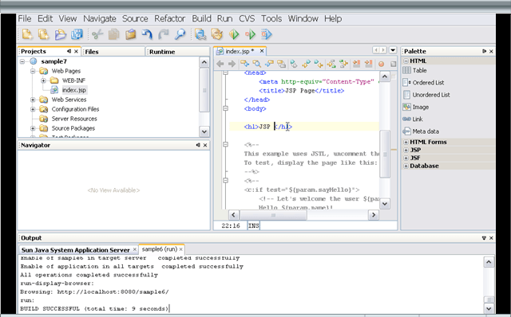The height and width of the screenshot is (317, 511).
Task: Open the Refactor menu
Action: (169, 18)
